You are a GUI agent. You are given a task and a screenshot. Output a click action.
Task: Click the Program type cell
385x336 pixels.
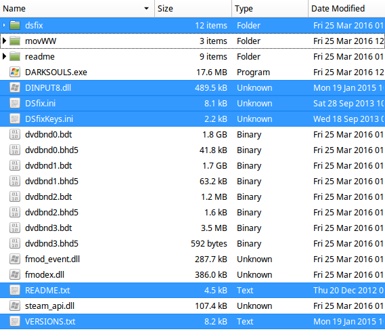pyautogui.click(x=253, y=72)
